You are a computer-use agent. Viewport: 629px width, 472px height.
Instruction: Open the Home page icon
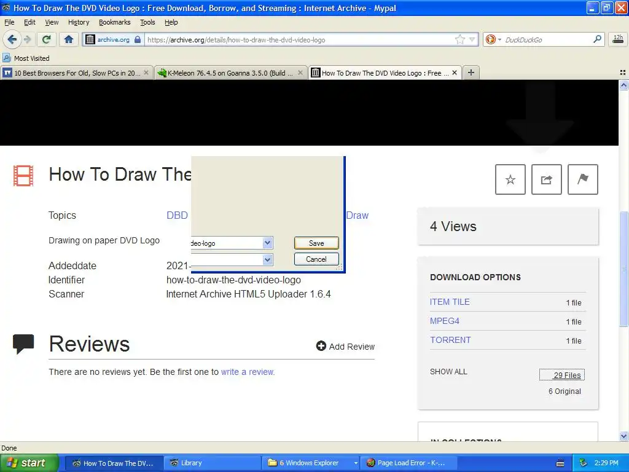tap(69, 39)
